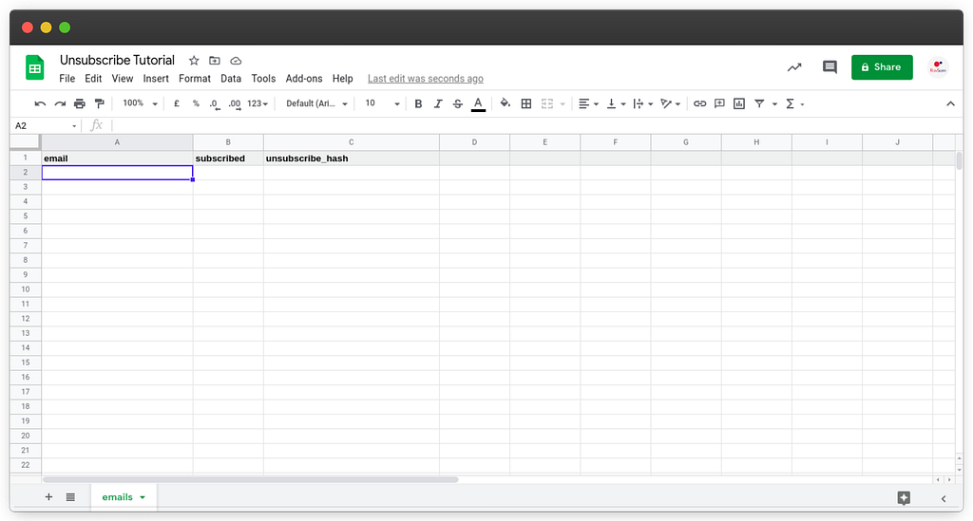Click the Insert comment icon
The image size is (973, 521).
[719, 103]
